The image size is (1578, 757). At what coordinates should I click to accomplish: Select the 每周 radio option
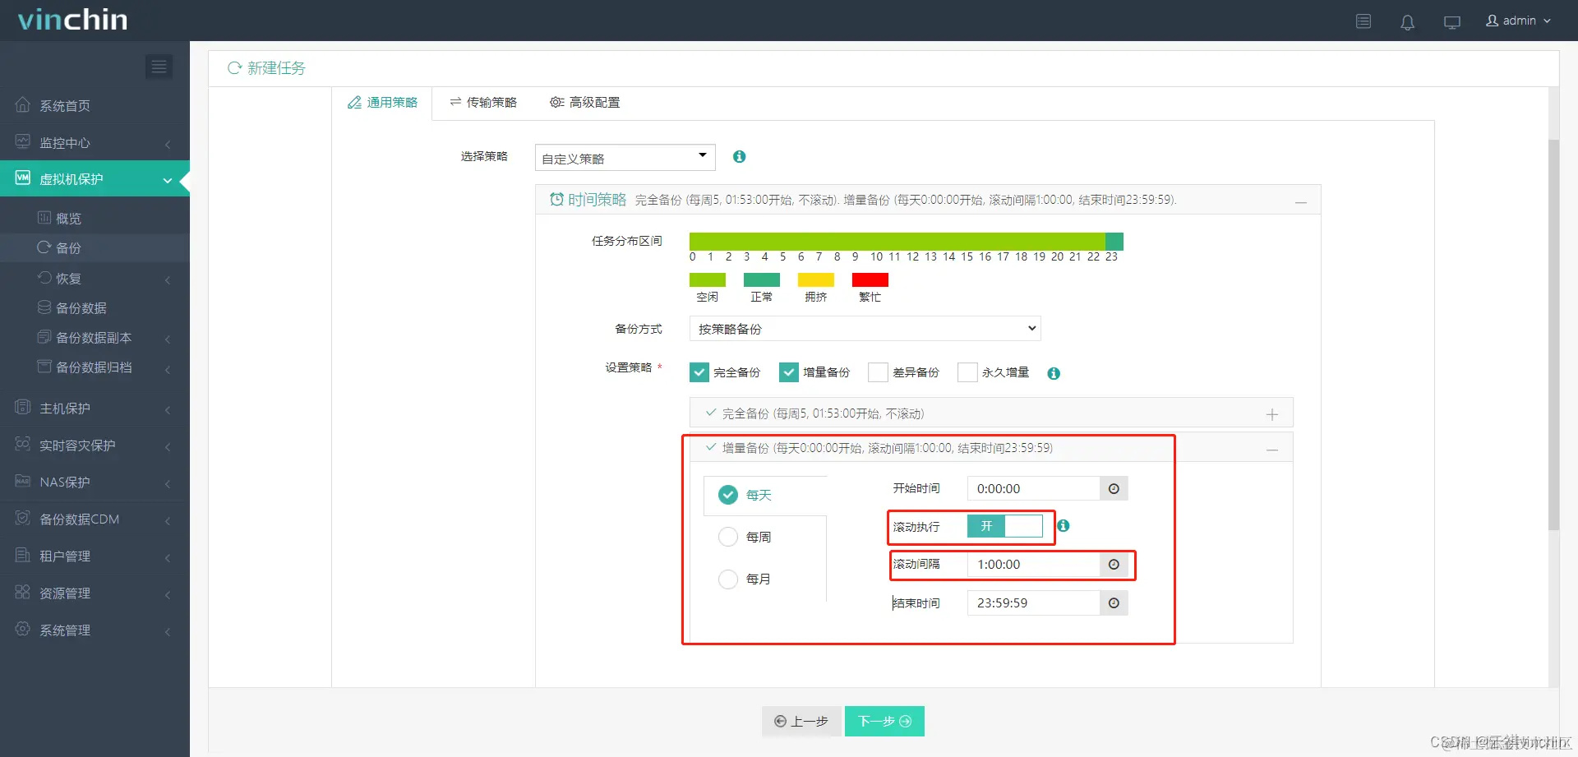point(728,537)
